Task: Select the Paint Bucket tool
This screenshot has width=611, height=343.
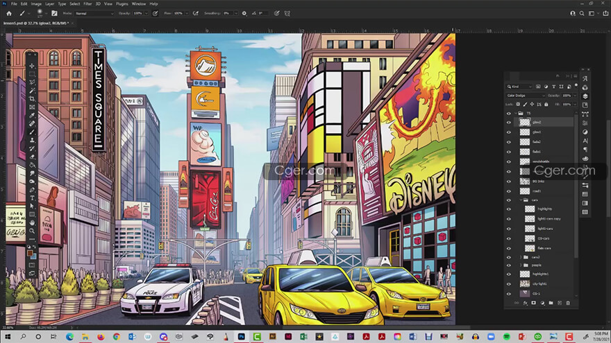Action: [32, 165]
